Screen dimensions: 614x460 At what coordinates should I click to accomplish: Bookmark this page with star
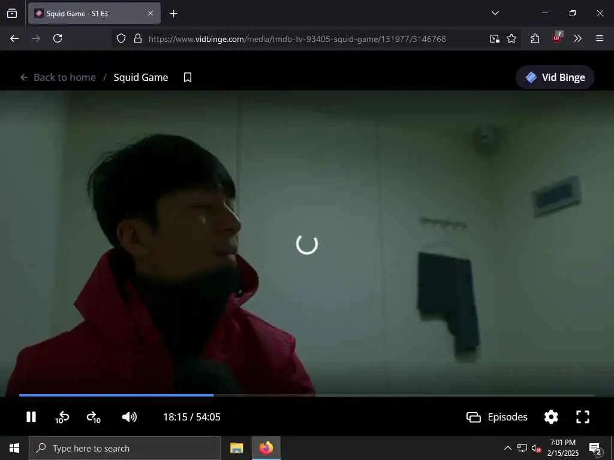pyautogui.click(x=511, y=39)
